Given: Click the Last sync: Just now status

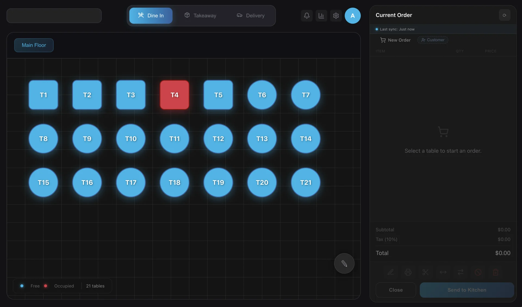Looking at the screenshot, I should [x=397, y=29].
